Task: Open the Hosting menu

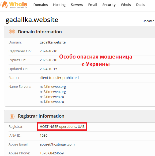Action: 59,5
